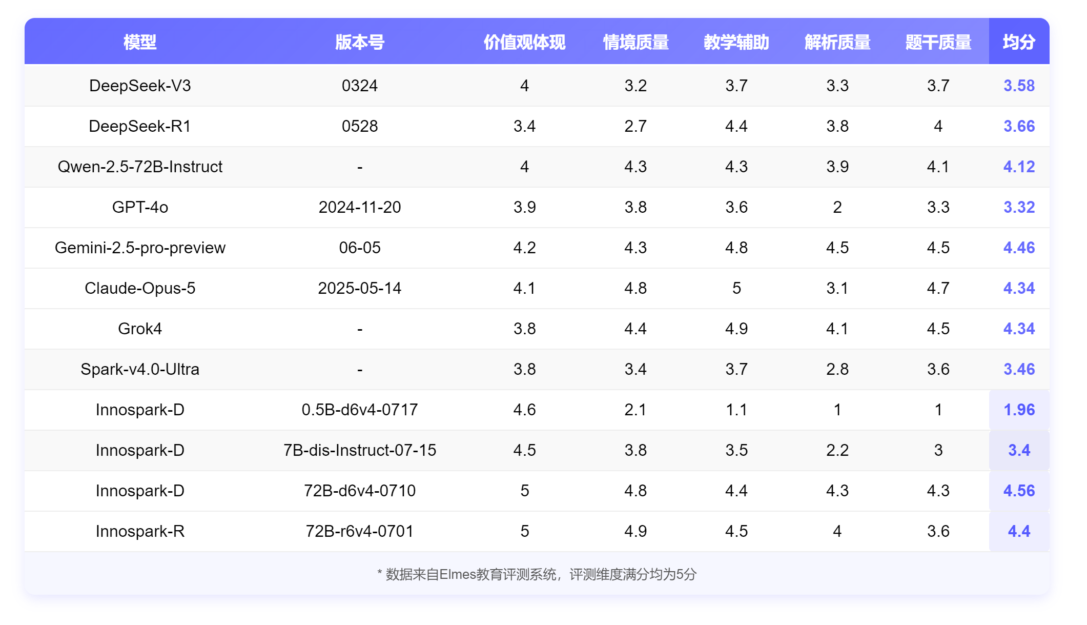Screen dimensions: 1087x625
Task: Click Innospark-R's average score 4.4
Action: click(1019, 531)
